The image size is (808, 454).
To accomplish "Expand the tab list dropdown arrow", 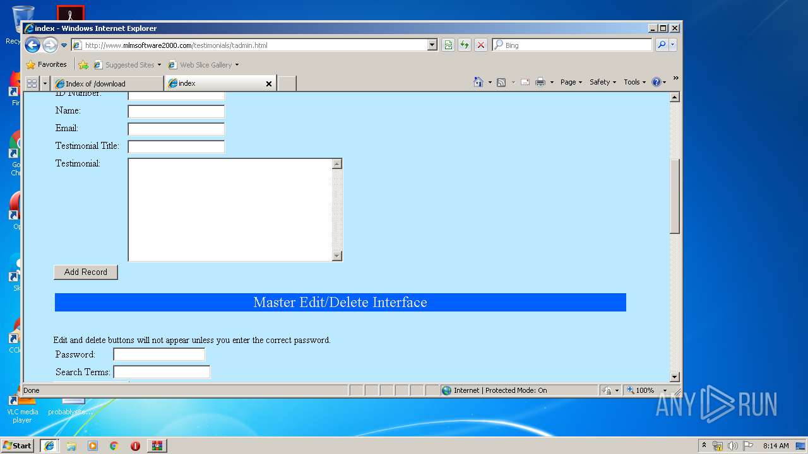I will tap(45, 83).
